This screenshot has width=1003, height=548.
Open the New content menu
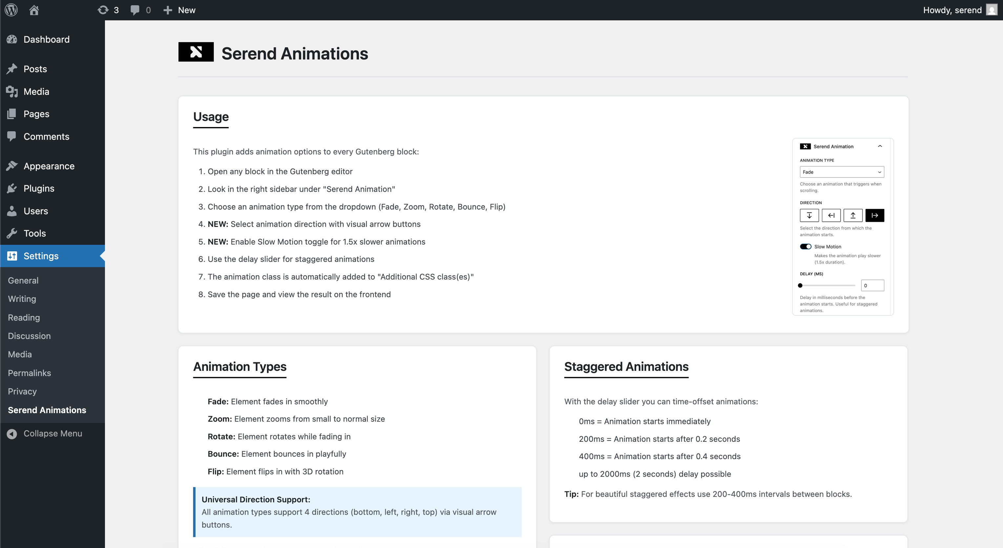tap(179, 10)
